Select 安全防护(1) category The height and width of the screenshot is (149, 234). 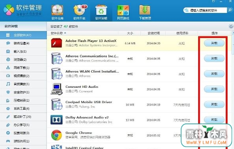(x=23, y=92)
